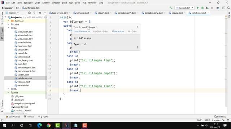This screenshot has width=231, height=129.
Task: Open Project Structure icon in toolbar
Action: [218, 8]
